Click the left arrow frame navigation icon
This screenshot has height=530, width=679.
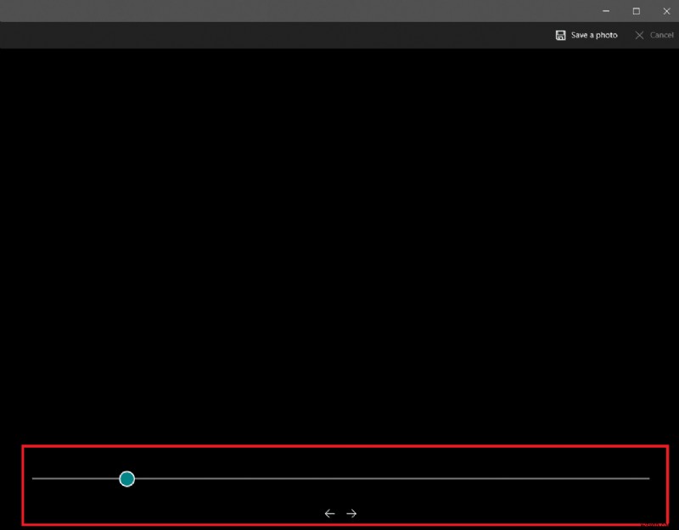tap(329, 511)
